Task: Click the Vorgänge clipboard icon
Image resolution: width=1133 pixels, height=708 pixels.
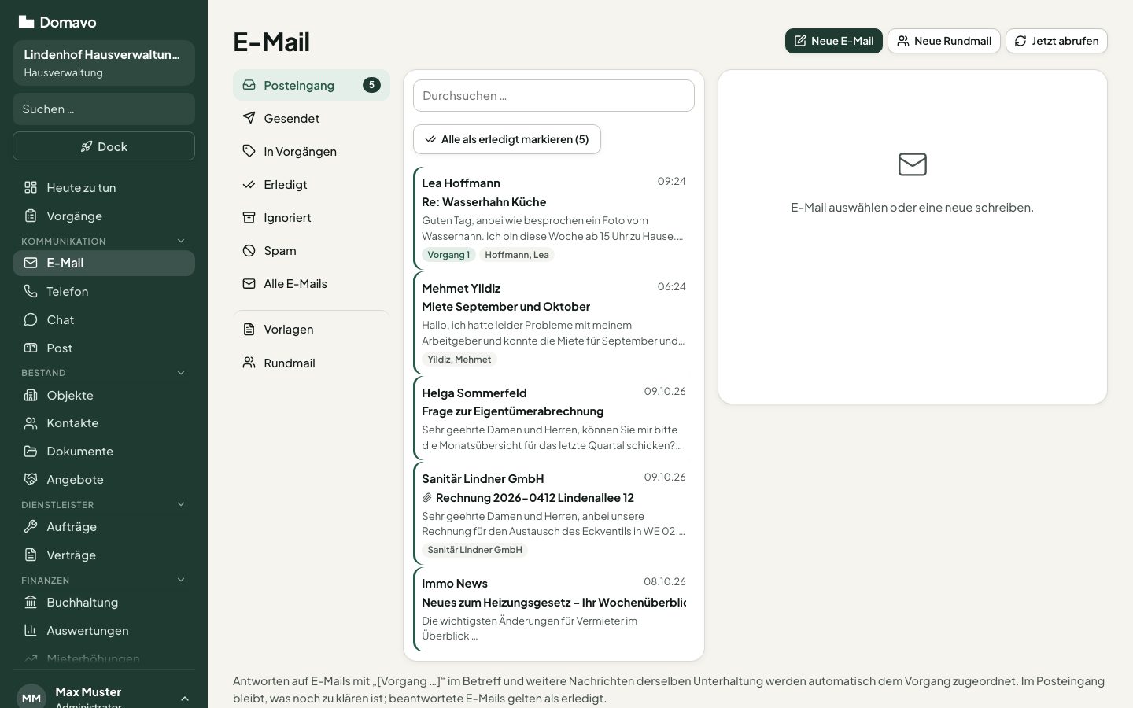Action: pyautogui.click(x=31, y=216)
